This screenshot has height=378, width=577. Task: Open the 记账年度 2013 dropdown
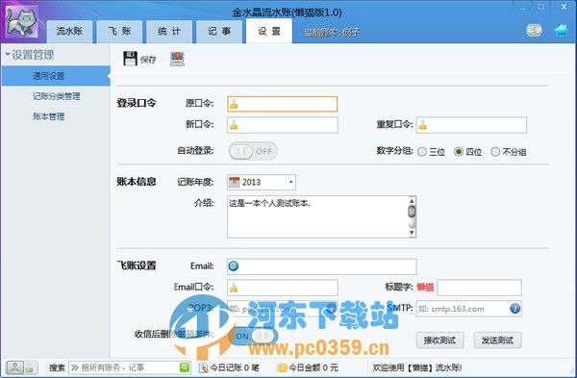(x=290, y=182)
